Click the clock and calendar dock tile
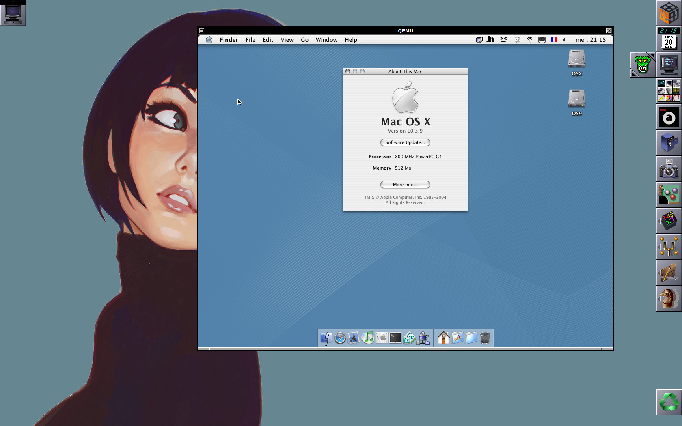 [x=669, y=39]
